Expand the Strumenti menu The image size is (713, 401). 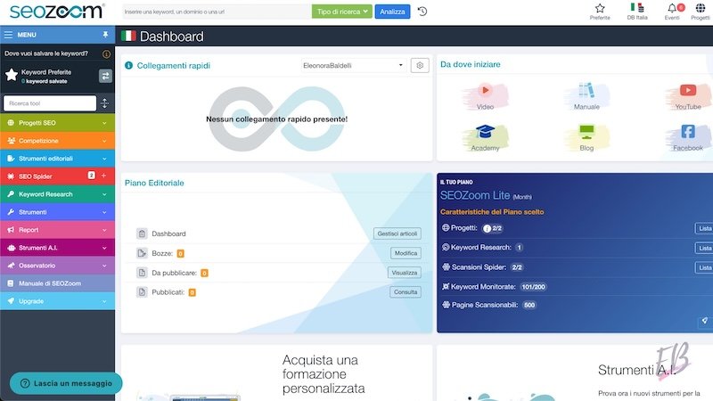pyautogui.click(x=57, y=212)
